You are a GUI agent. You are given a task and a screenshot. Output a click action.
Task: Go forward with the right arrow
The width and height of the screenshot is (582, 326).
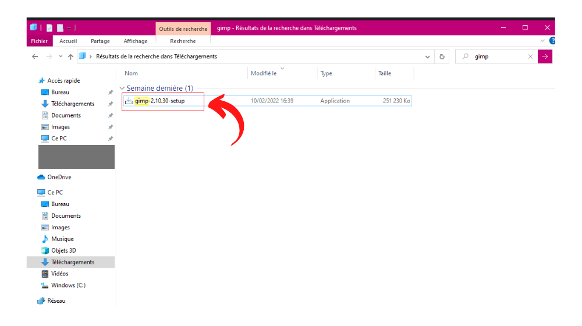coord(49,56)
